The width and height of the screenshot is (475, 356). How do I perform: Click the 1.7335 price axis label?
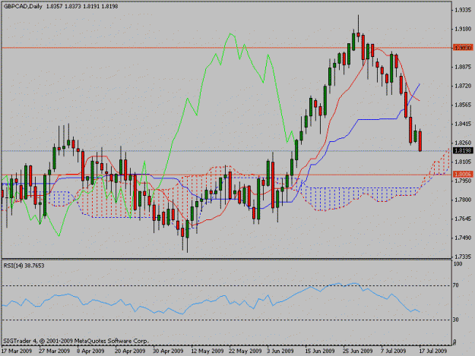point(463,257)
